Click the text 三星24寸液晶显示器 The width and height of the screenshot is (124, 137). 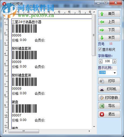pyautogui.click(x=27, y=22)
